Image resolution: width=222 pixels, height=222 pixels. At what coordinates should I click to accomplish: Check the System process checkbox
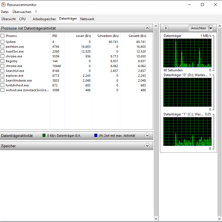pyautogui.click(x=2, y=42)
